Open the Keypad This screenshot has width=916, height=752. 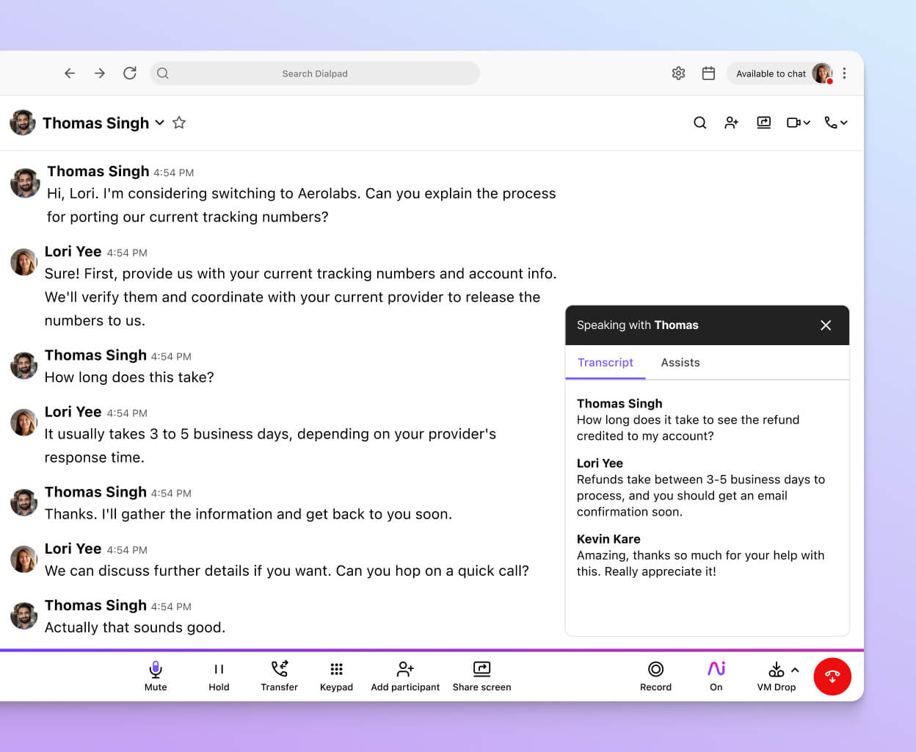coord(336,674)
